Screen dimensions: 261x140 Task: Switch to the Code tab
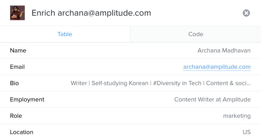195,34
